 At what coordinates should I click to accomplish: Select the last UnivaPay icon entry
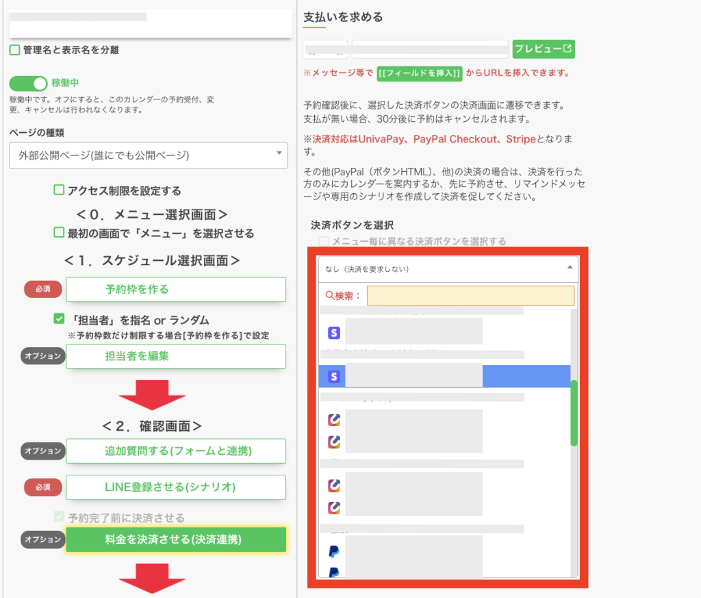tap(334, 508)
